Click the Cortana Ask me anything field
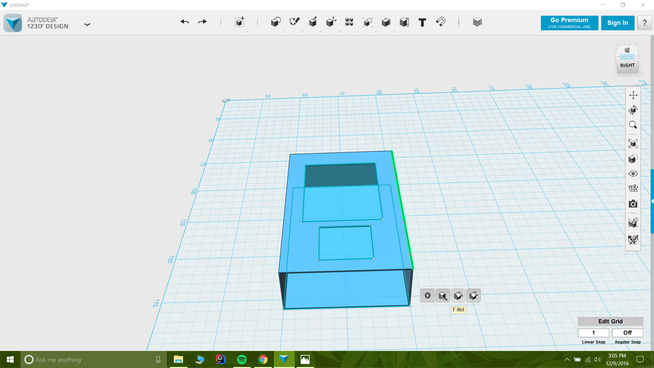Viewport: 654px width, 368px height. pyautogui.click(x=94, y=359)
